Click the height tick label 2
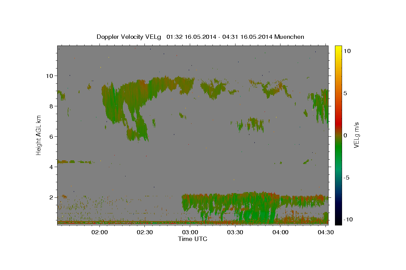The width and height of the screenshot is (406, 270). [x=51, y=197]
